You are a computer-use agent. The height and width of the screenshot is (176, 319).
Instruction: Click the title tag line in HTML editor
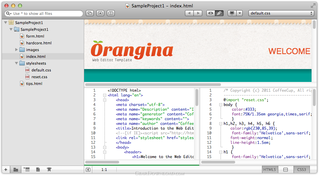pos(155,128)
